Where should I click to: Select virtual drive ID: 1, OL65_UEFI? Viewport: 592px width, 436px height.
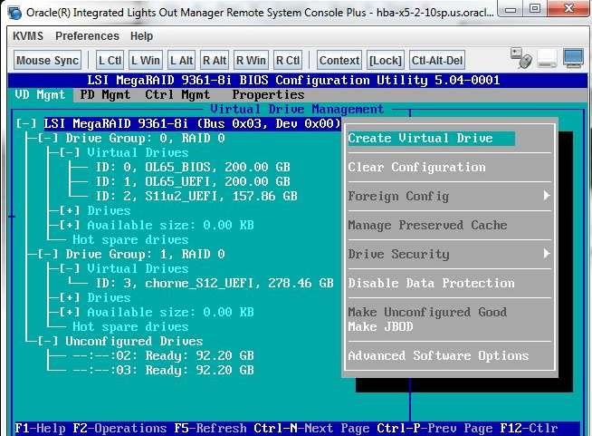pyautogui.click(x=193, y=181)
